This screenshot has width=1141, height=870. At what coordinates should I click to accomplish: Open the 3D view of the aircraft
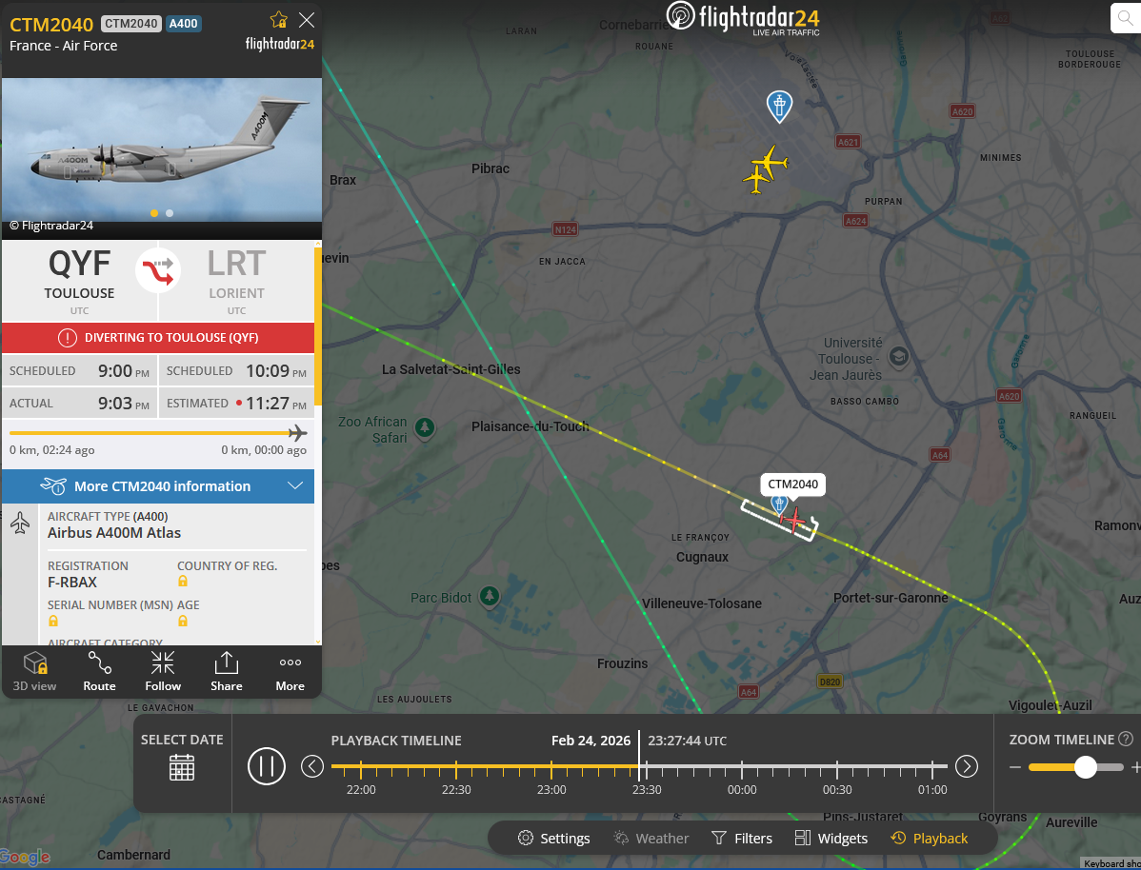[x=34, y=671]
